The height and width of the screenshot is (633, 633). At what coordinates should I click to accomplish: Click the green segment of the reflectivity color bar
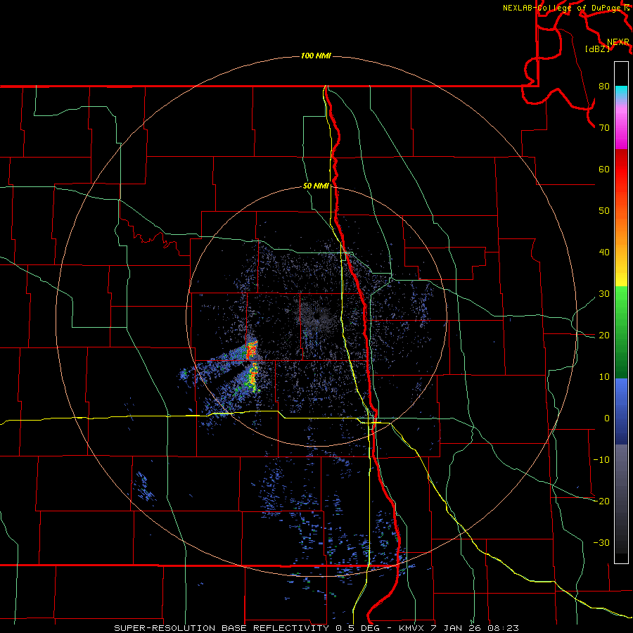tap(621, 332)
